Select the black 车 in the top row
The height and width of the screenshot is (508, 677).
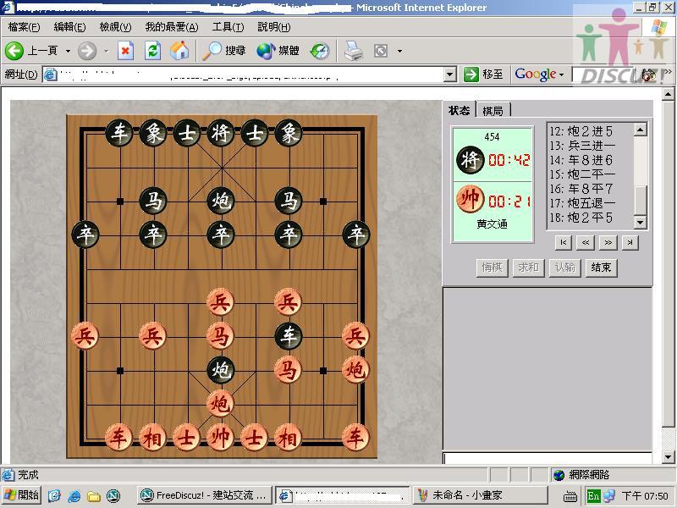pos(119,133)
